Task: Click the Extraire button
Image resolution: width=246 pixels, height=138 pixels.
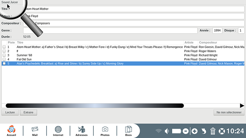Action: pyautogui.click(x=28, y=112)
